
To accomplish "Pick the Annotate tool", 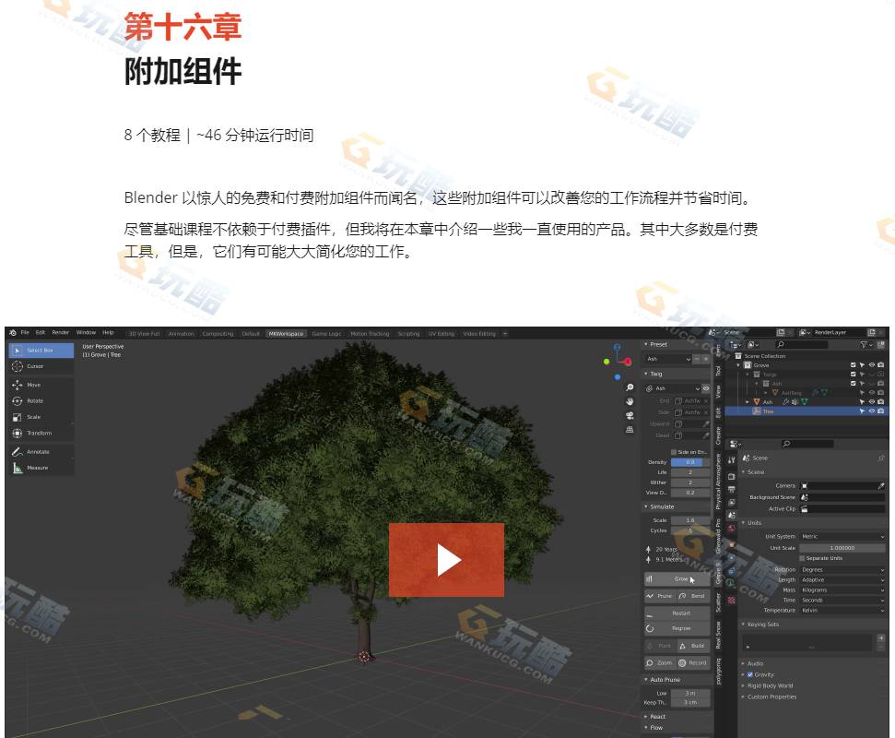I will coord(41,452).
